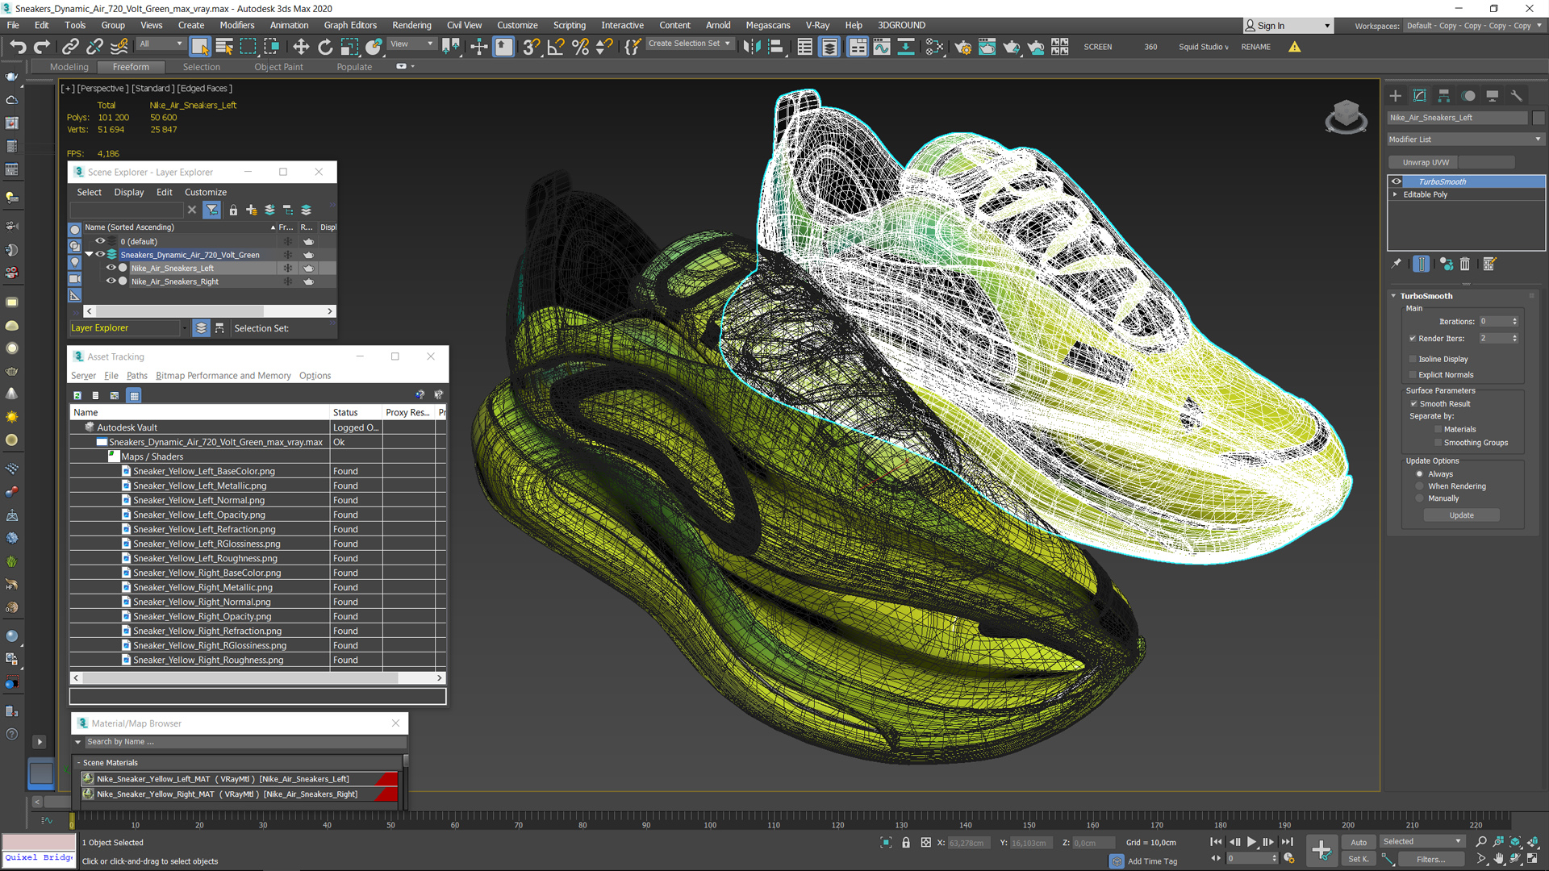Open Bitmap Performance and Memory menu
1549x871 pixels.
click(223, 376)
